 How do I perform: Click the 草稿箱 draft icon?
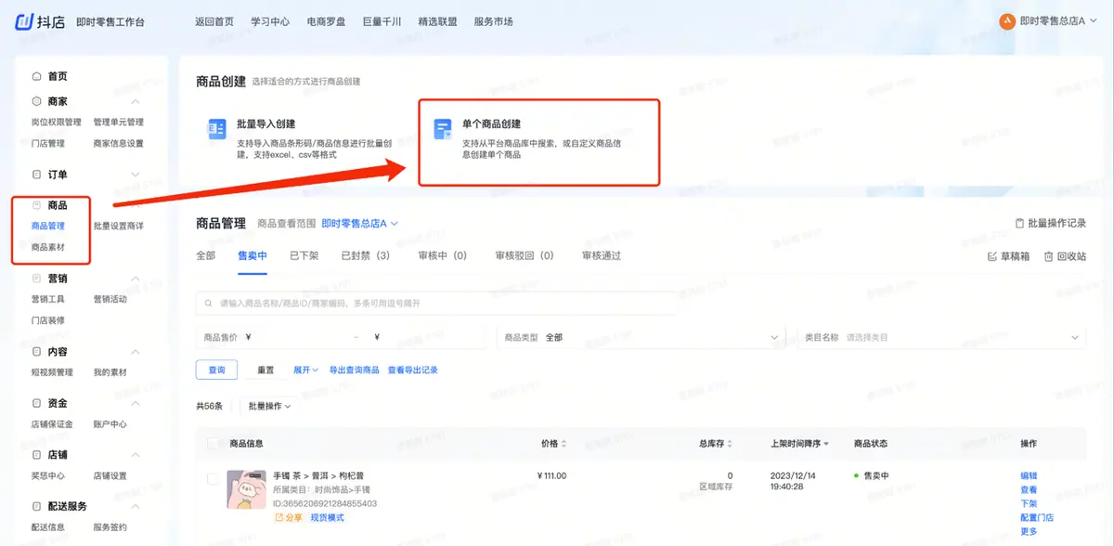[x=992, y=256]
